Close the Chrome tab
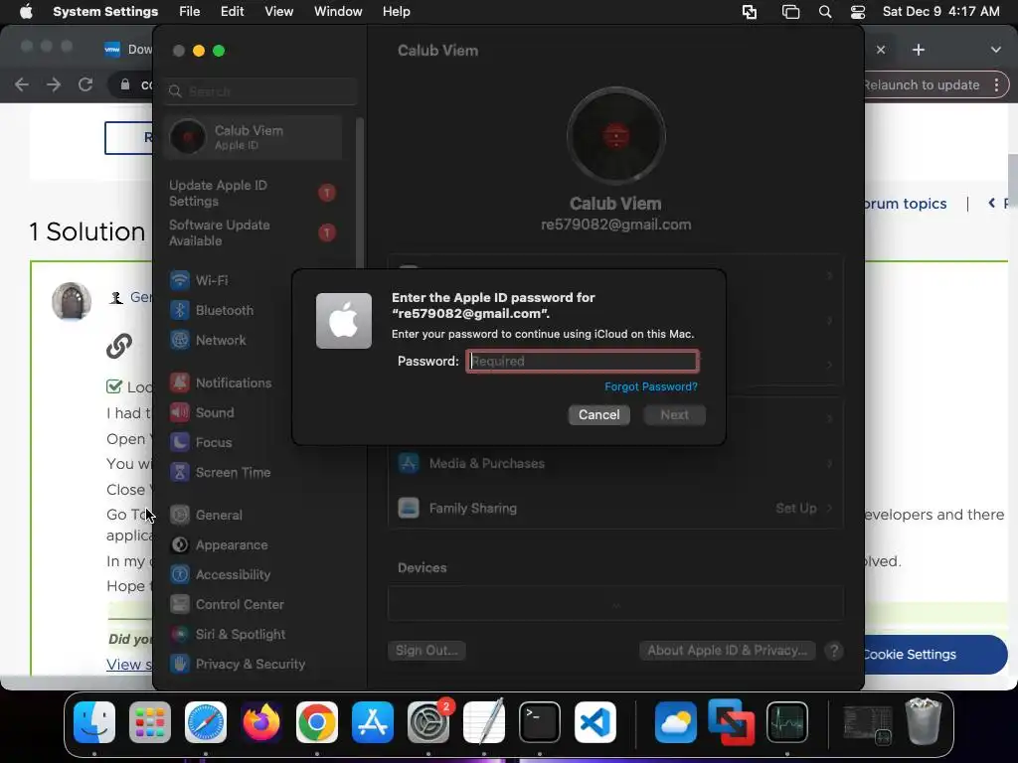The width and height of the screenshot is (1018, 763). 881,50
